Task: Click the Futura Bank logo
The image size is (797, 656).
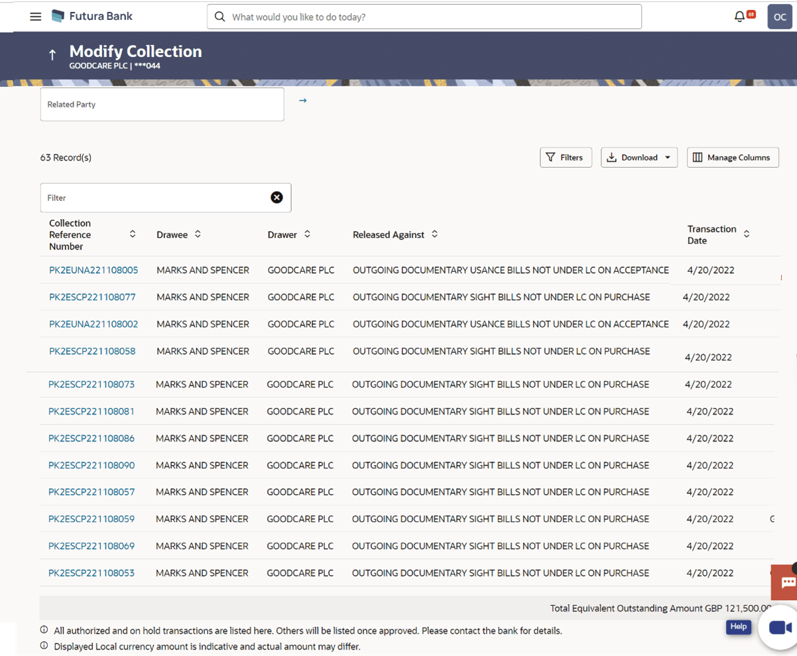Action: pyautogui.click(x=92, y=17)
